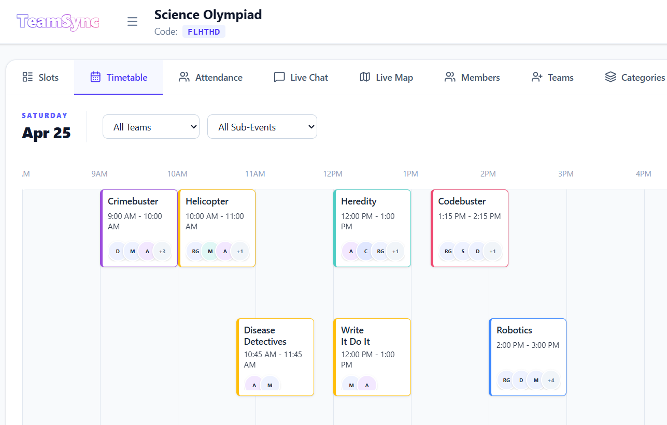Switch to the Attendance tab
This screenshot has width=667, height=425.
(210, 78)
